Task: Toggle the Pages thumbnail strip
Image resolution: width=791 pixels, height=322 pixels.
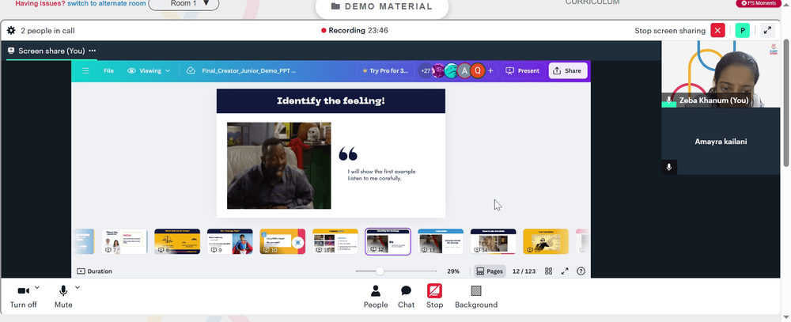Action: pos(490,271)
